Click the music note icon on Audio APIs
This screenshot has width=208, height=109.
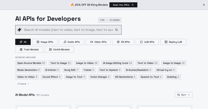click(x=65, y=42)
